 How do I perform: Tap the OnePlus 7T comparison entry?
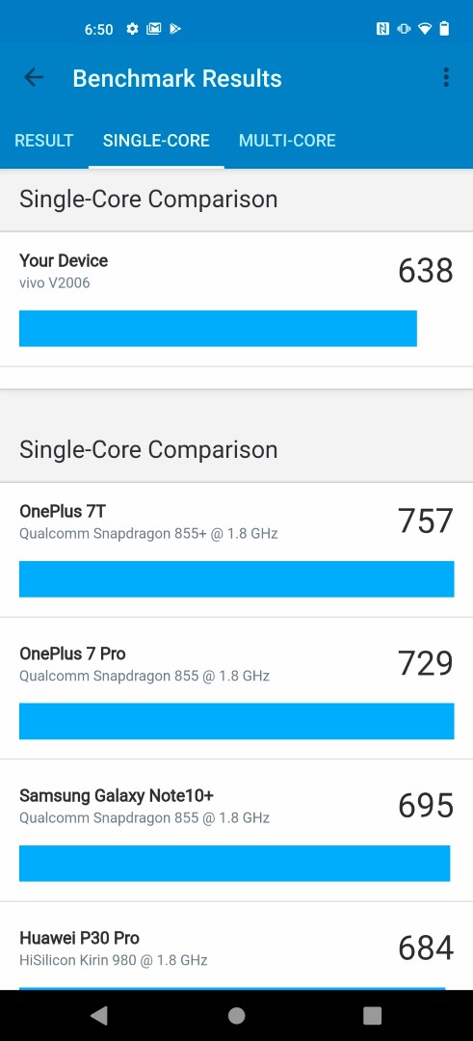point(236,549)
